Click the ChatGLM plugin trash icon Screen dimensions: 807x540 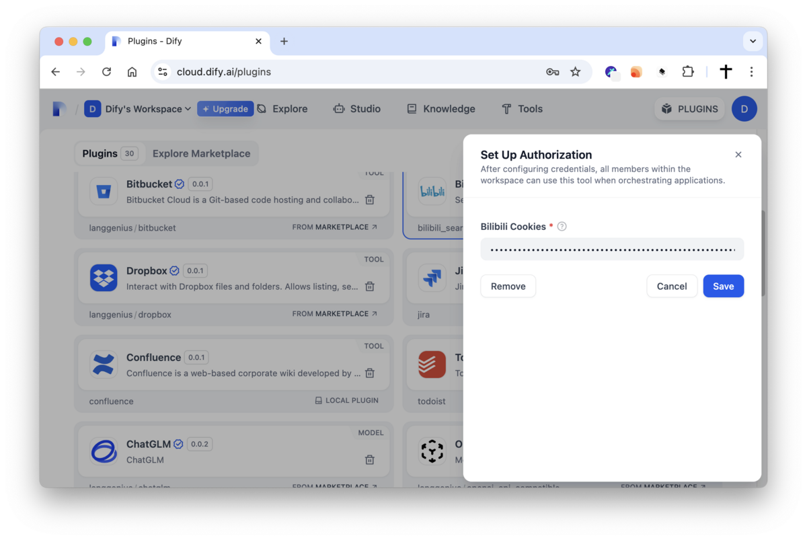point(370,460)
